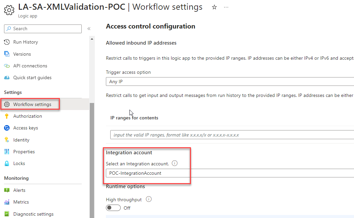Click the Run History clock icon

[7, 42]
